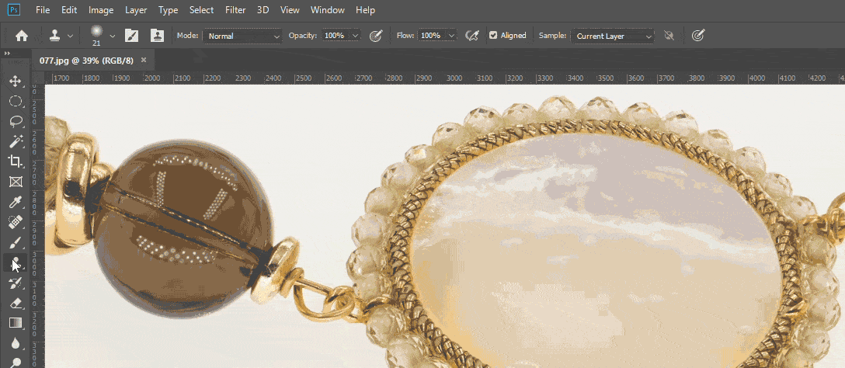Toggle the Brush Settings panel
This screenshot has width=845, height=368.
point(131,36)
